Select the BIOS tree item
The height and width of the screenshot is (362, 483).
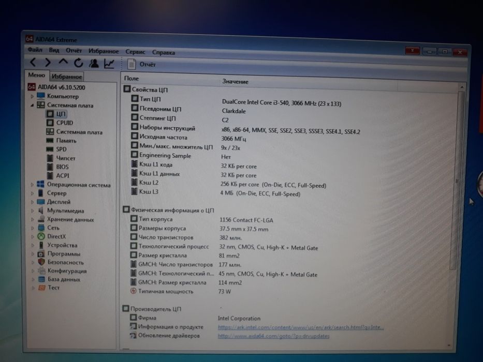coord(57,167)
